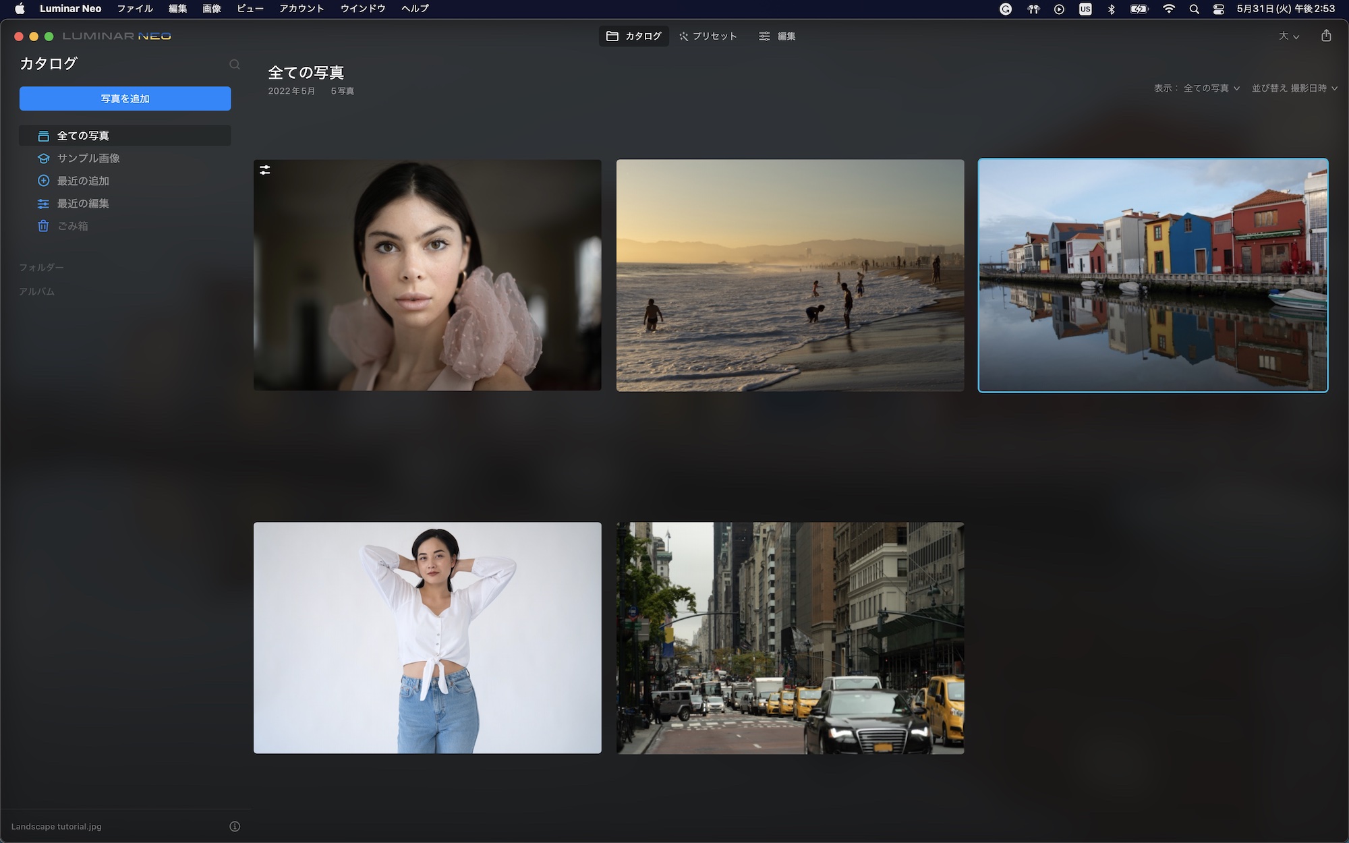
Task: Open the 並び替え 撮影日時 sort dropdown
Action: [x=1294, y=88]
